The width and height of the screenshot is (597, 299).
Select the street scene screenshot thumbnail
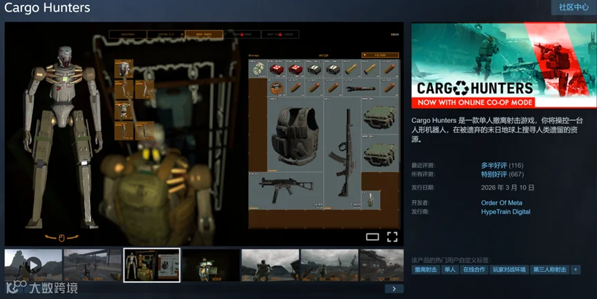click(93, 265)
